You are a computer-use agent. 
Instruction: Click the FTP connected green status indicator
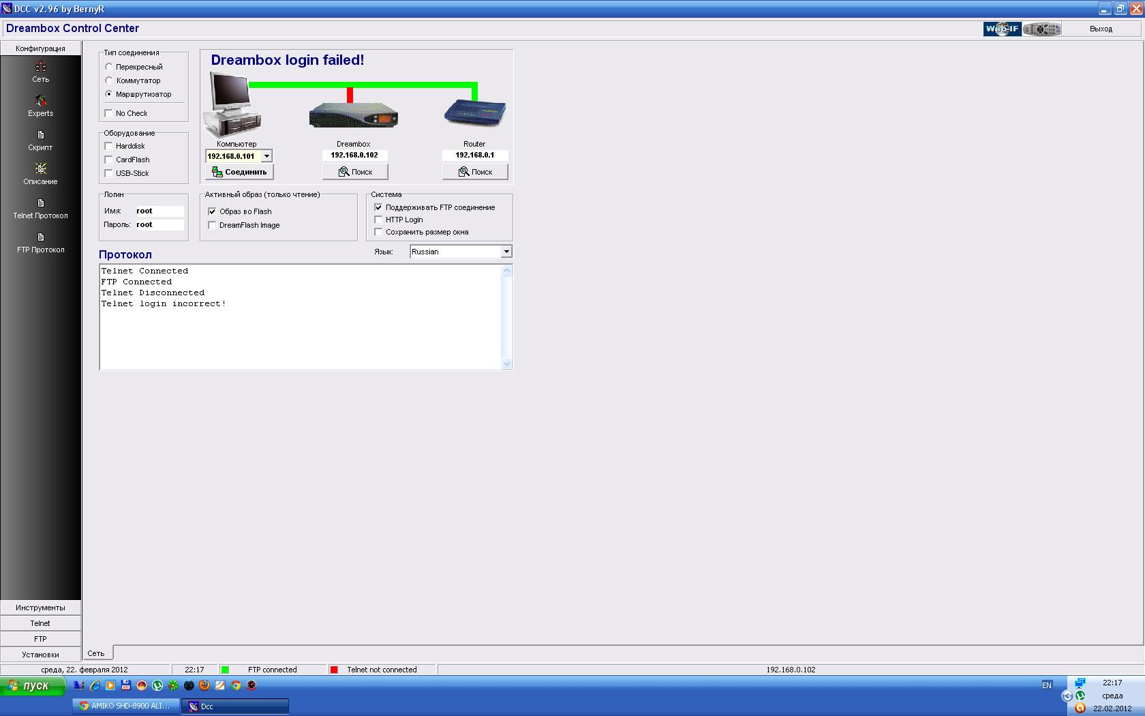click(225, 670)
